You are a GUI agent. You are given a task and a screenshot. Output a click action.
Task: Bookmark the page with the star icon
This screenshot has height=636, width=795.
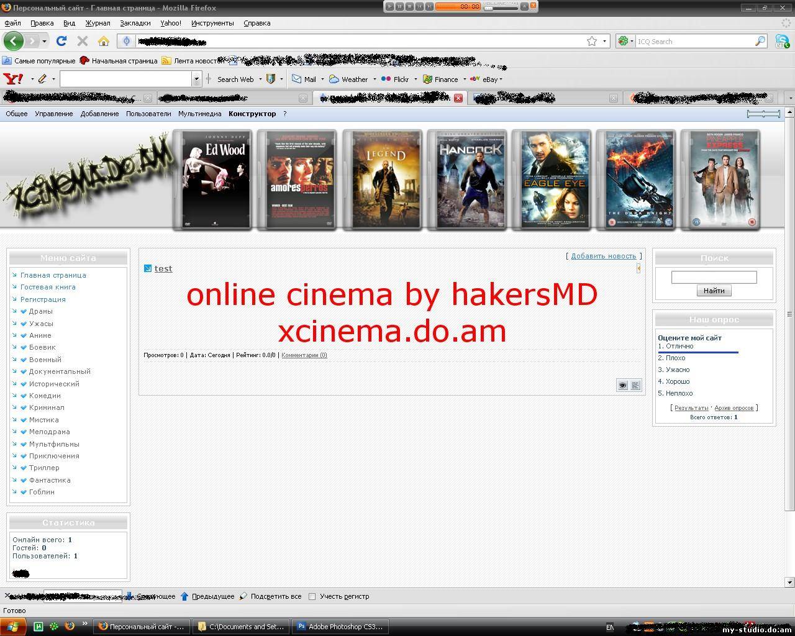592,41
